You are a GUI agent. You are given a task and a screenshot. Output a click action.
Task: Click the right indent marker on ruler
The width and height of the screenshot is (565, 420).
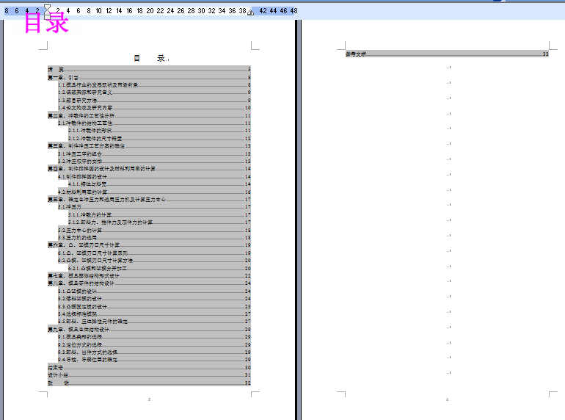250,12
